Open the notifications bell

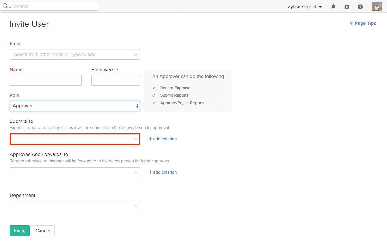pyautogui.click(x=333, y=7)
